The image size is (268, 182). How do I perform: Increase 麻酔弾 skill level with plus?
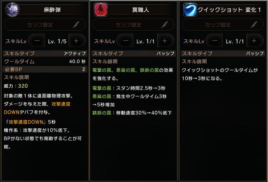pos(76,41)
